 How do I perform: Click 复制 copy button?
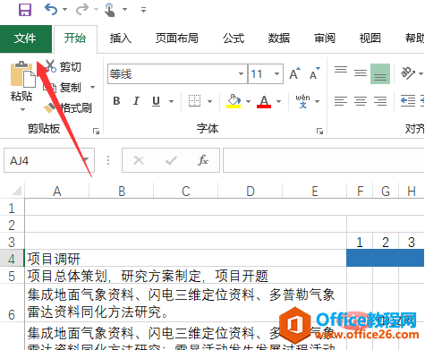coord(62,88)
